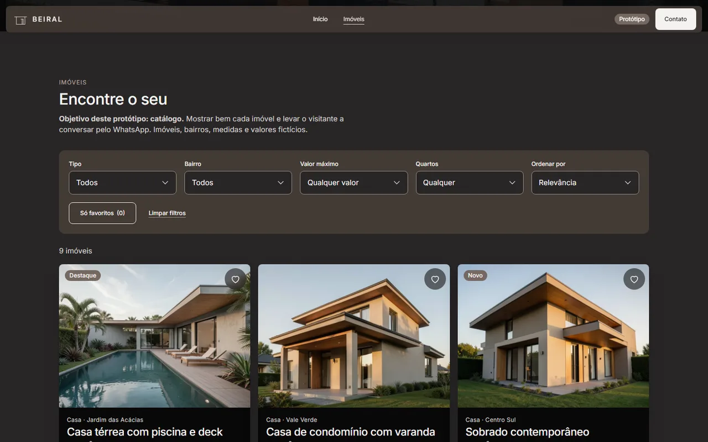Screen dimensions: 708x442
Task: Expand the Bairro dropdown
Action: 238,182
